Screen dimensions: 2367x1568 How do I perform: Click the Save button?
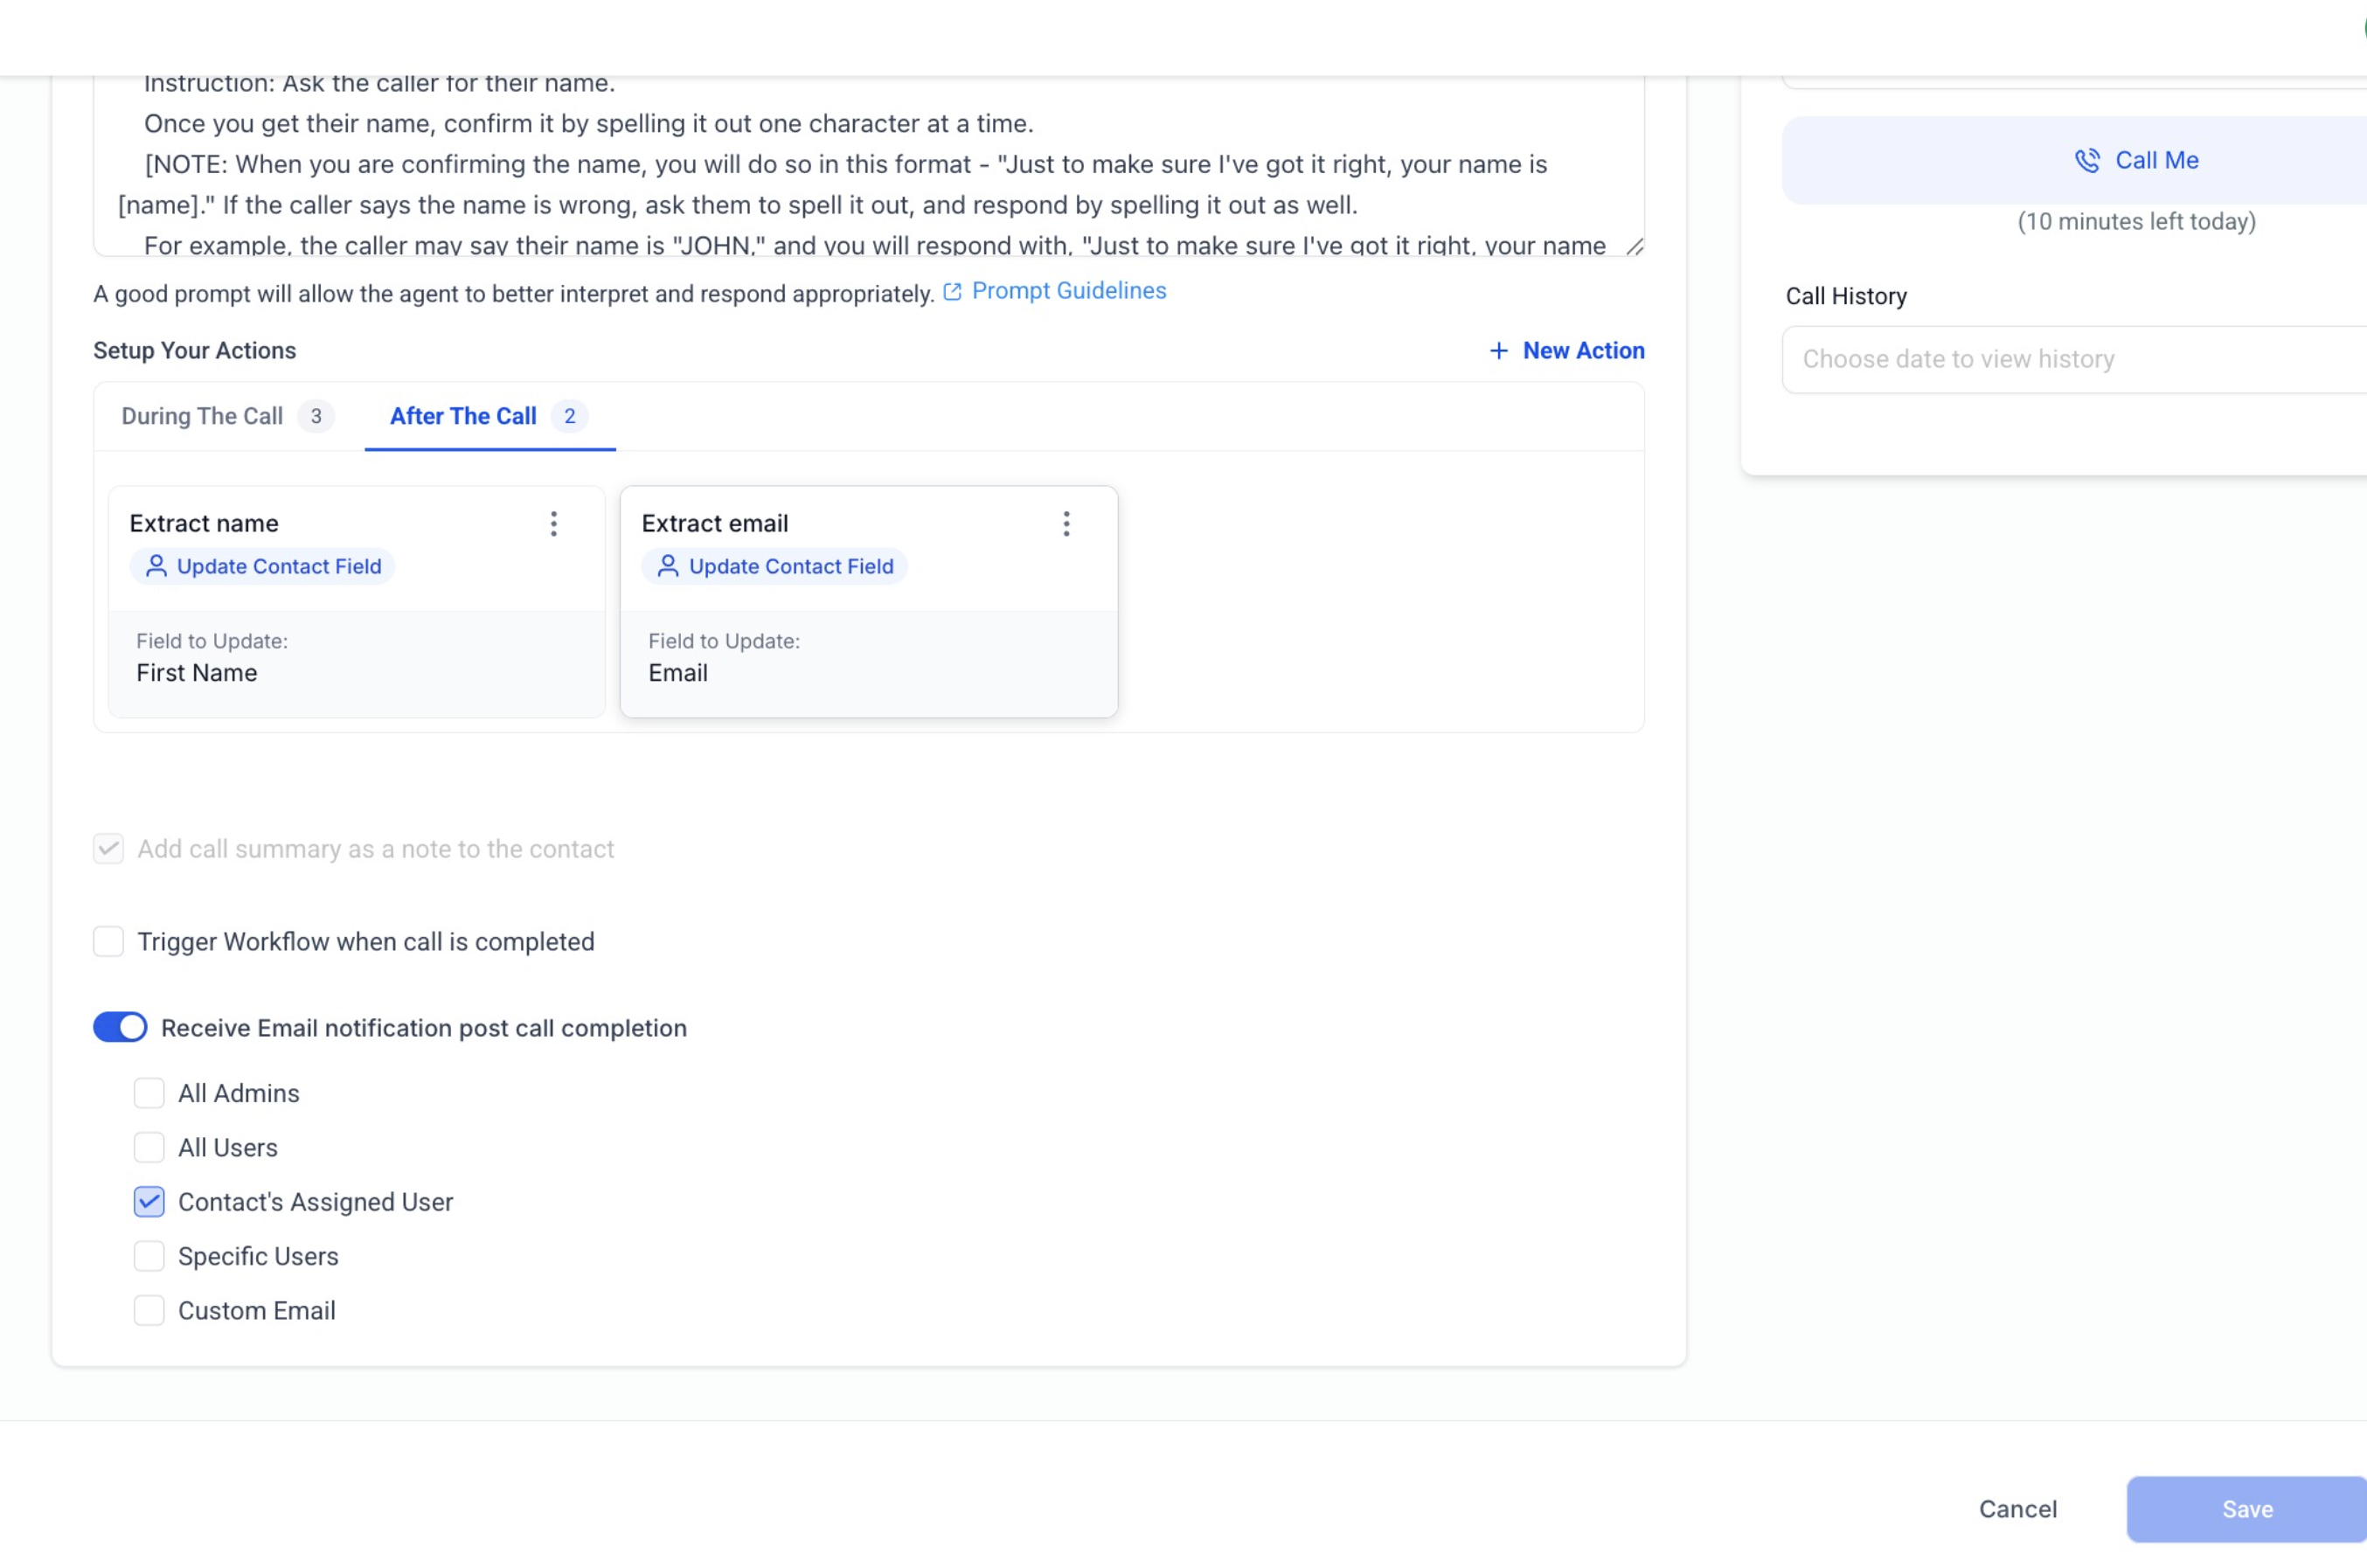coord(2247,1509)
